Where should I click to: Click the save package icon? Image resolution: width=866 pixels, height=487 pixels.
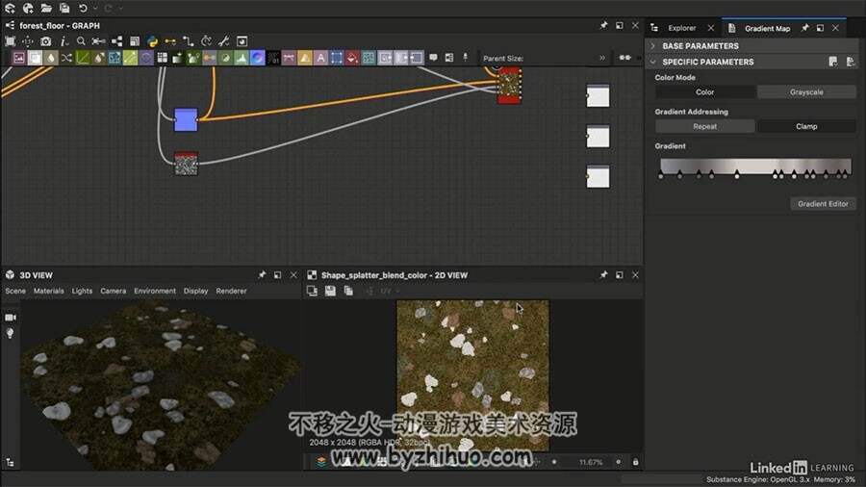64,9
